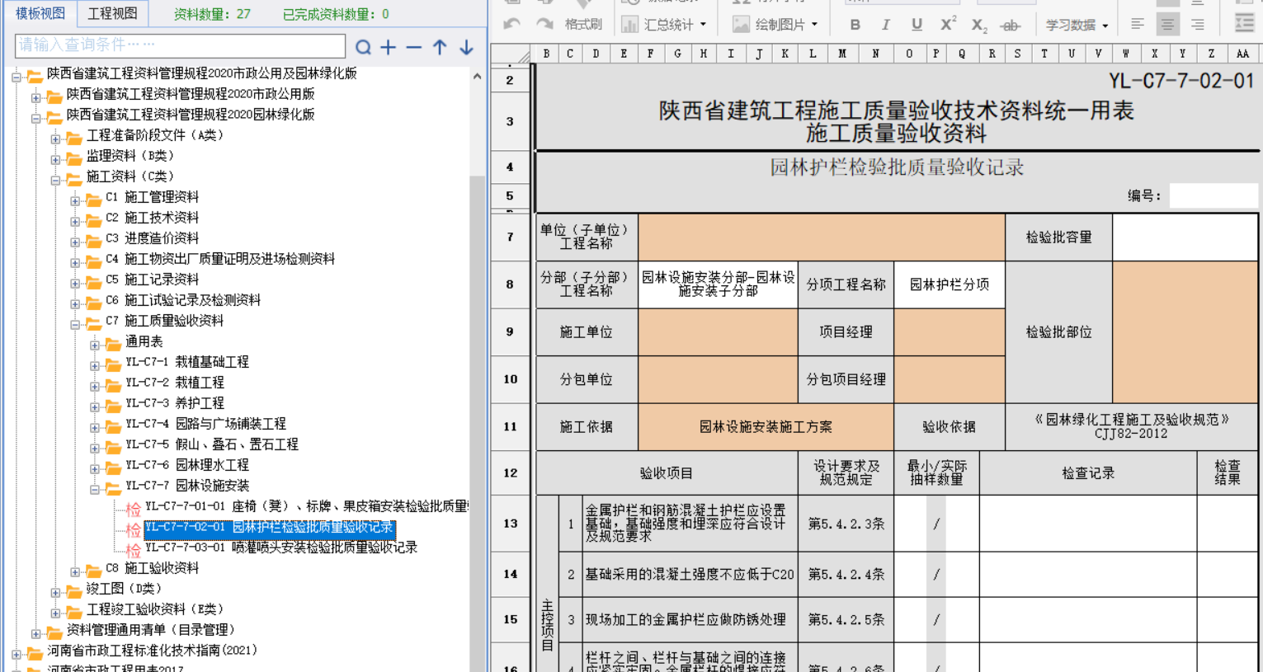Screen dimensions: 1263x672
Task: Apply underline formatting with U icon
Action: tap(917, 25)
